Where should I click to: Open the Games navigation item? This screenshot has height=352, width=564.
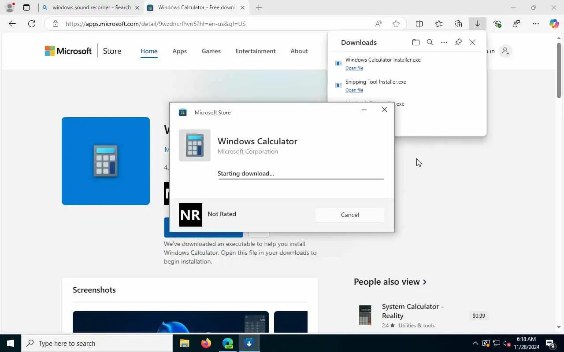(211, 51)
